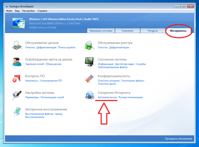Open the Поиск ошибок link
The image size is (199, 147).
[x=67, y=47]
